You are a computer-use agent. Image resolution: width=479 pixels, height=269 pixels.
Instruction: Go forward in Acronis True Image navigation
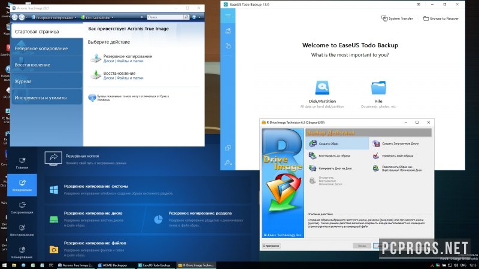pos(22,17)
